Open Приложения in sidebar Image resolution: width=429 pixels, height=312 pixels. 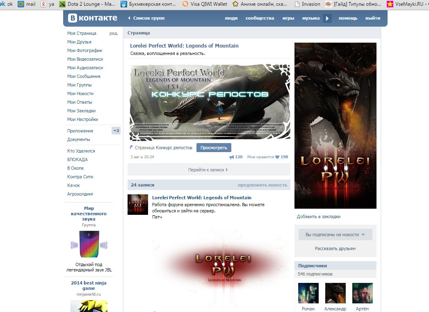pos(80,131)
